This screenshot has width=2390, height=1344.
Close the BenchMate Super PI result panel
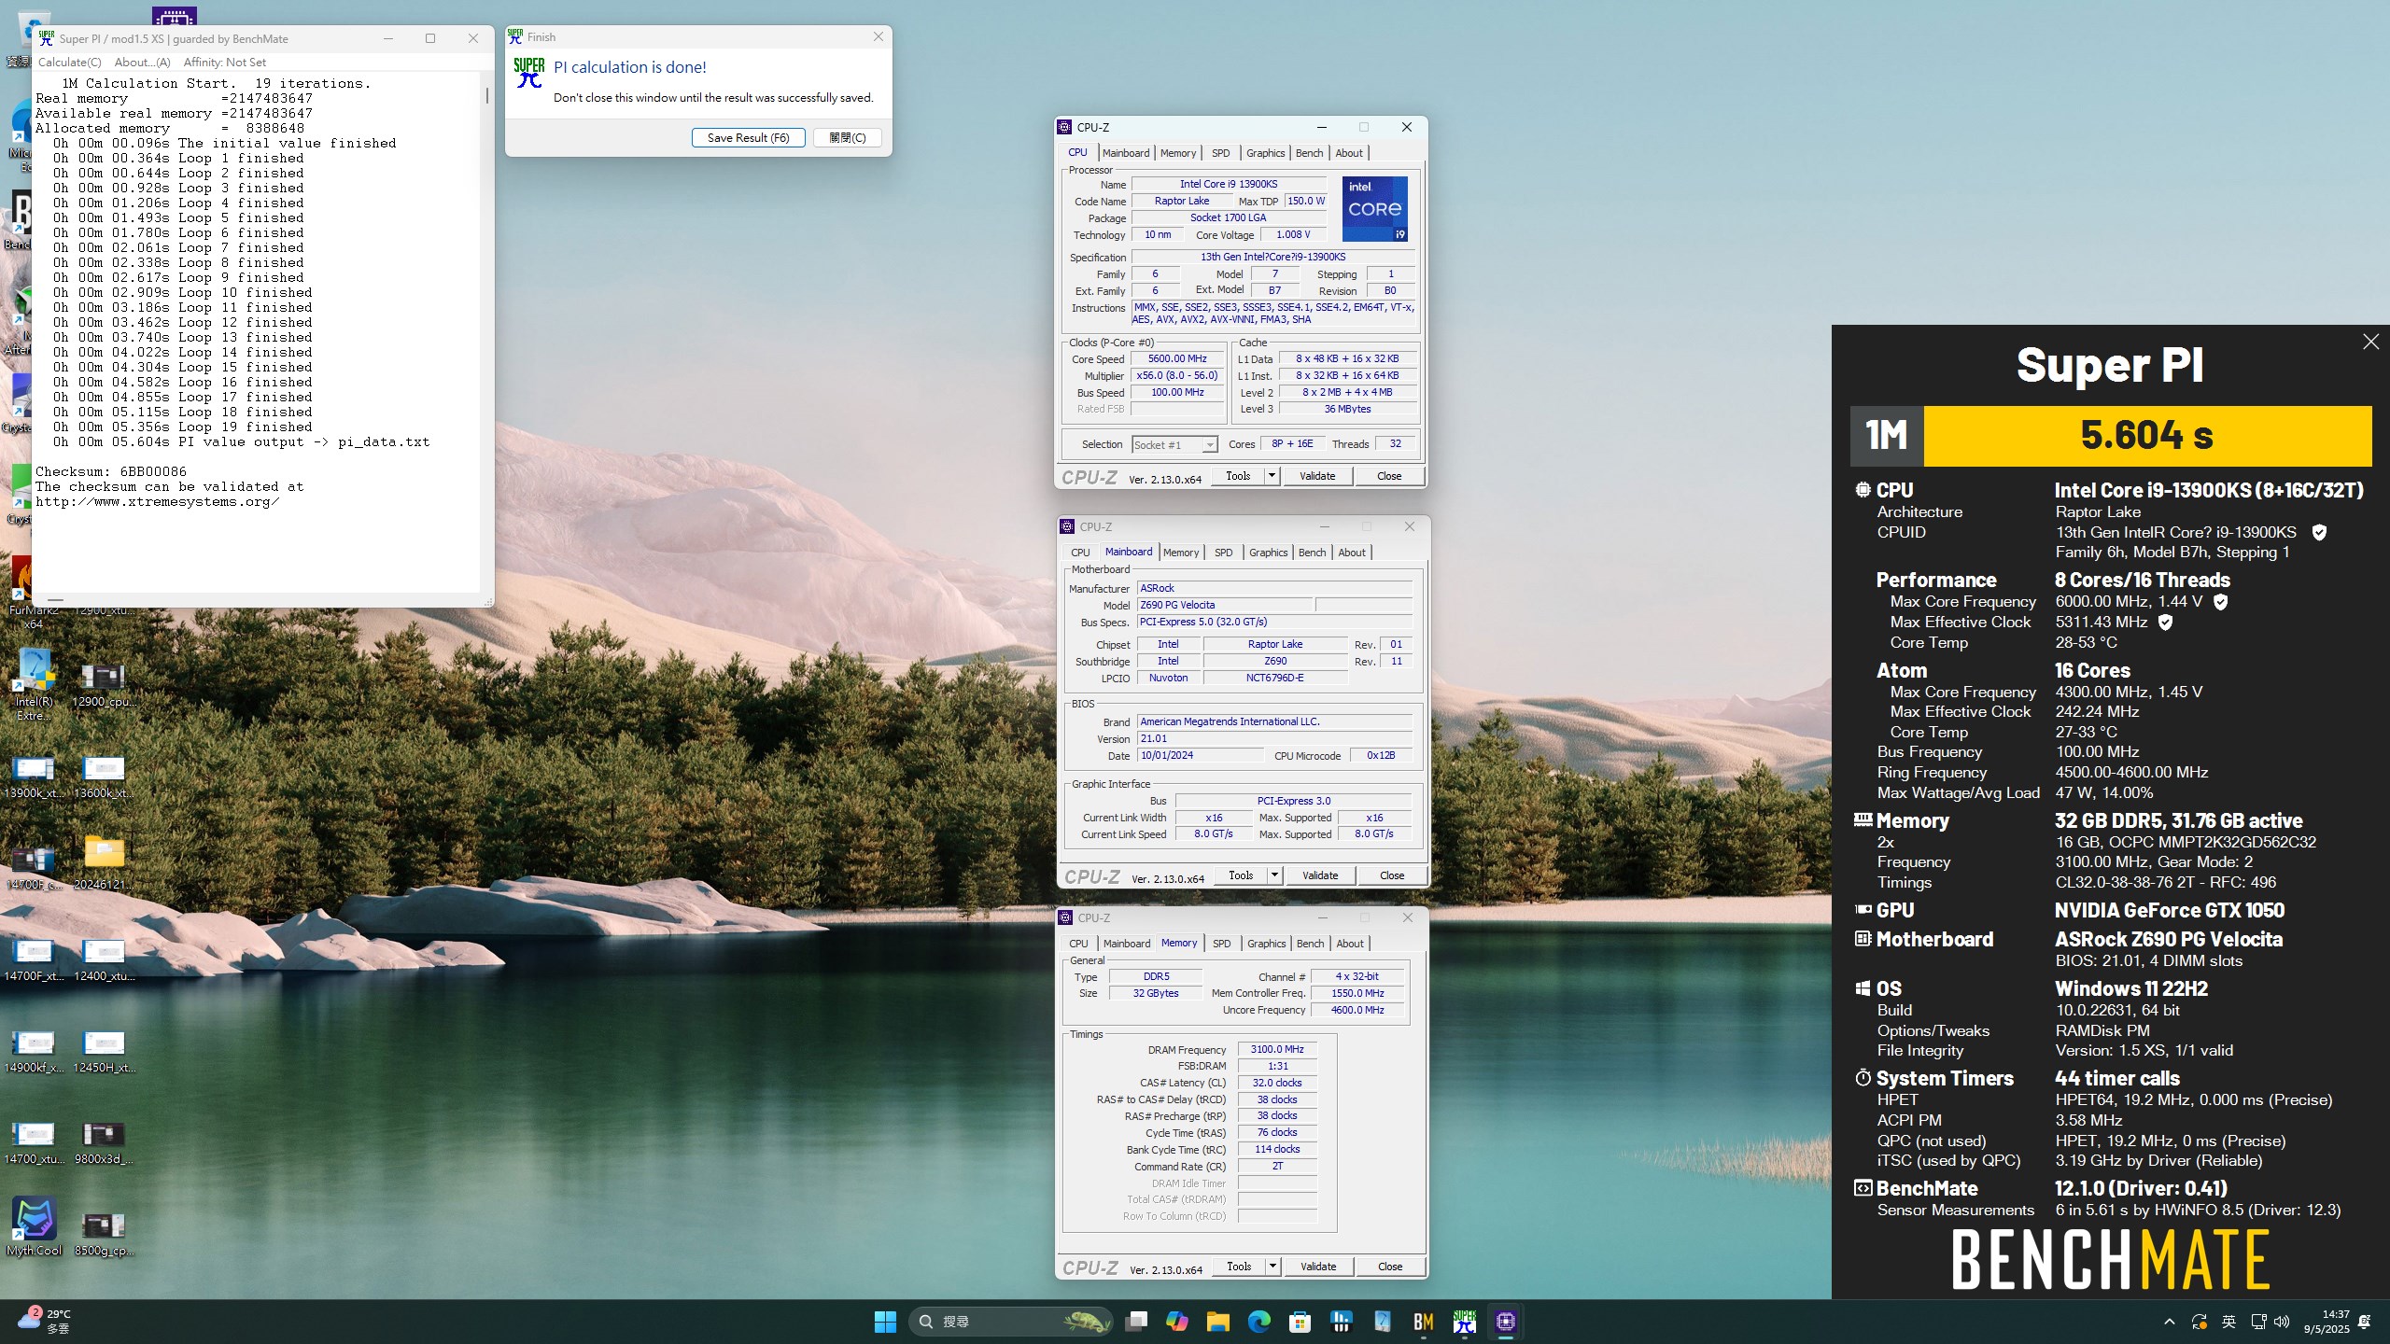point(2370,342)
